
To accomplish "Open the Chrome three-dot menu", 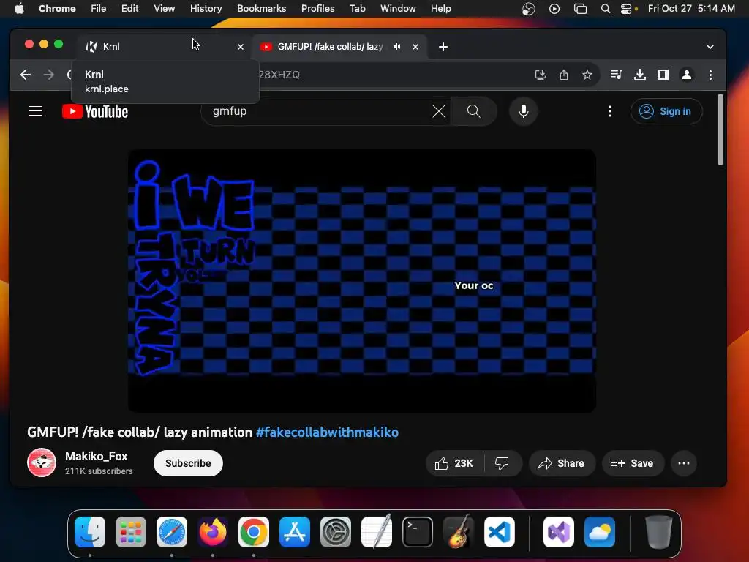I will (x=710, y=75).
